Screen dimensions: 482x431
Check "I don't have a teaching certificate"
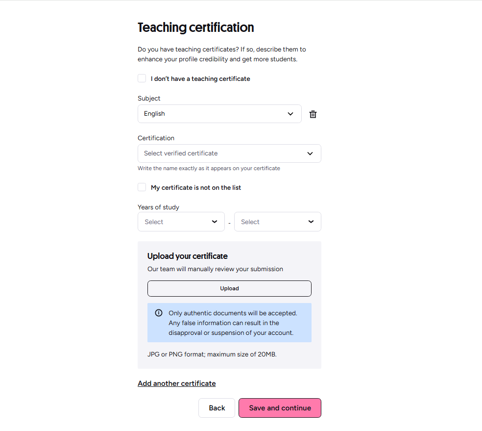[x=142, y=78]
